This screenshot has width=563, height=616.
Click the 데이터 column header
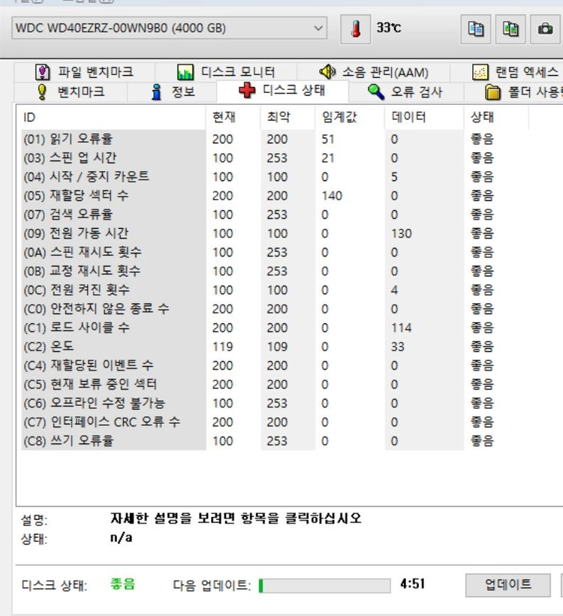point(424,117)
